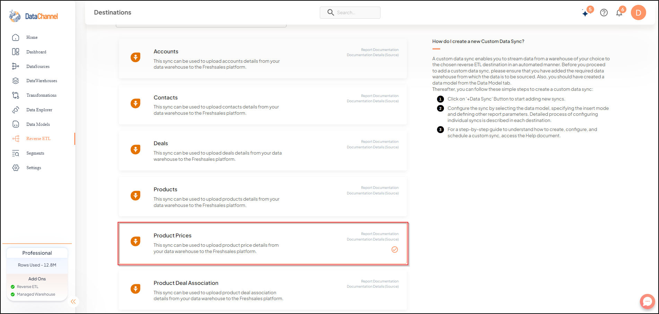Click the Dashboard sidebar icon
This screenshot has width=659, height=314.
pos(16,52)
